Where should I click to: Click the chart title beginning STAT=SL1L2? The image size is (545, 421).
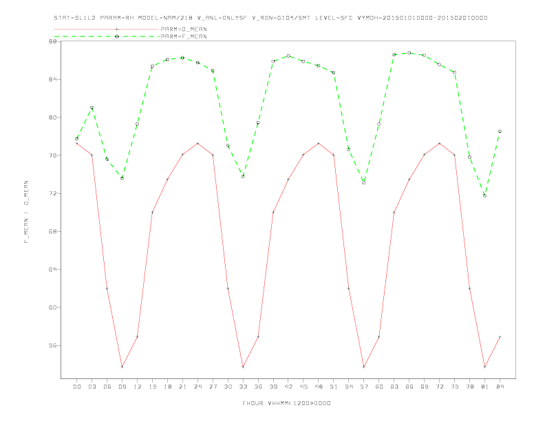(x=270, y=18)
